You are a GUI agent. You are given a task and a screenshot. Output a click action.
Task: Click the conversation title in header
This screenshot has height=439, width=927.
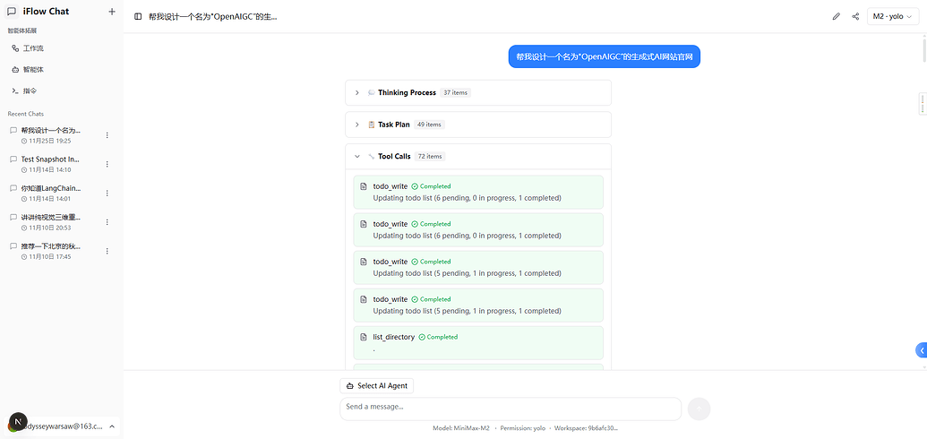click(213, 16)
